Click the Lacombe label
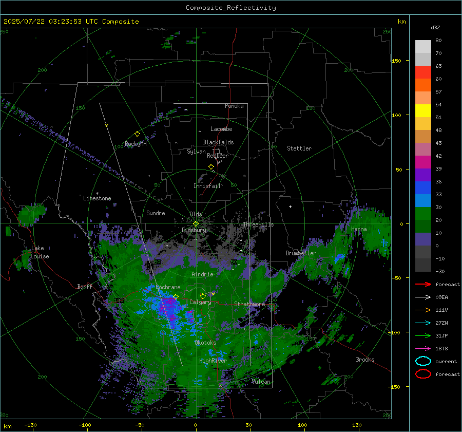 (x=221, y=129)
